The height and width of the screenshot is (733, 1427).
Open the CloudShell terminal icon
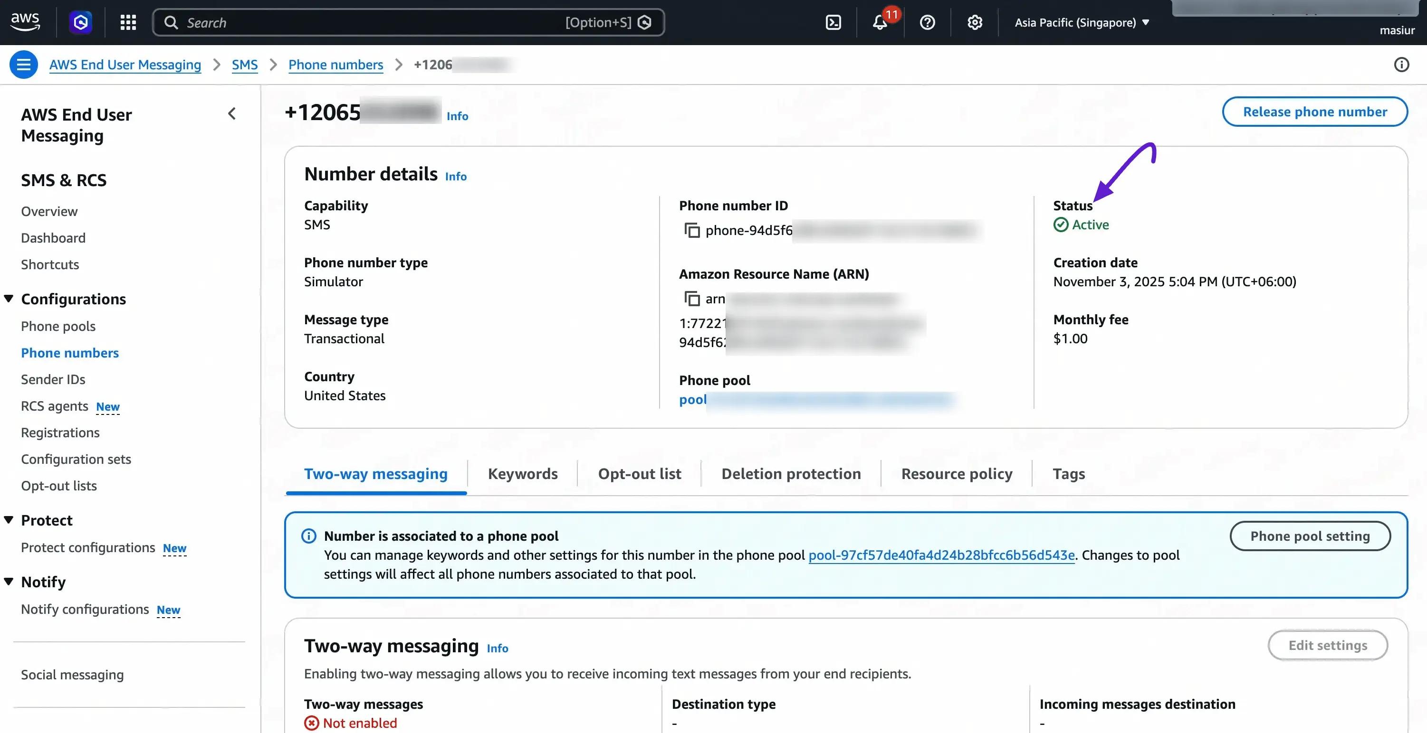pyautogui.click(x=833, y=22)
